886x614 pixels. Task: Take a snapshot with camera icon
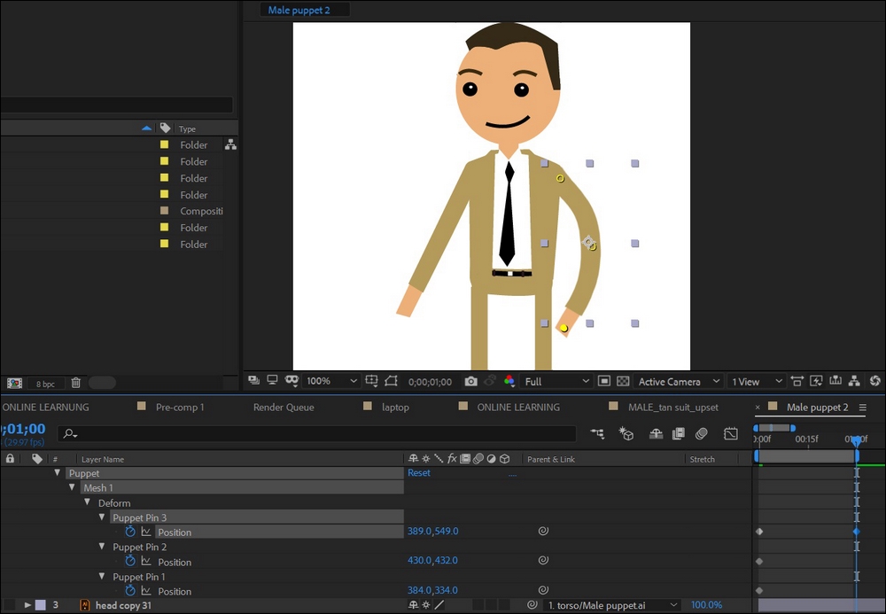point(470,381)
